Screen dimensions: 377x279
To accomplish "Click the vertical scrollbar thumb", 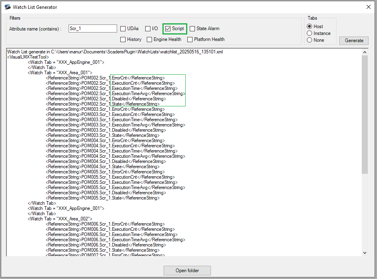I will [365, 114].
